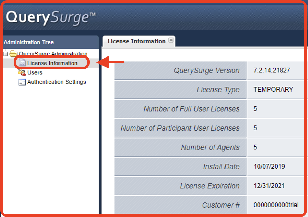Select the License Expiration label cell
This screenshot has width=308, height=217.
(x=180, y=186)
